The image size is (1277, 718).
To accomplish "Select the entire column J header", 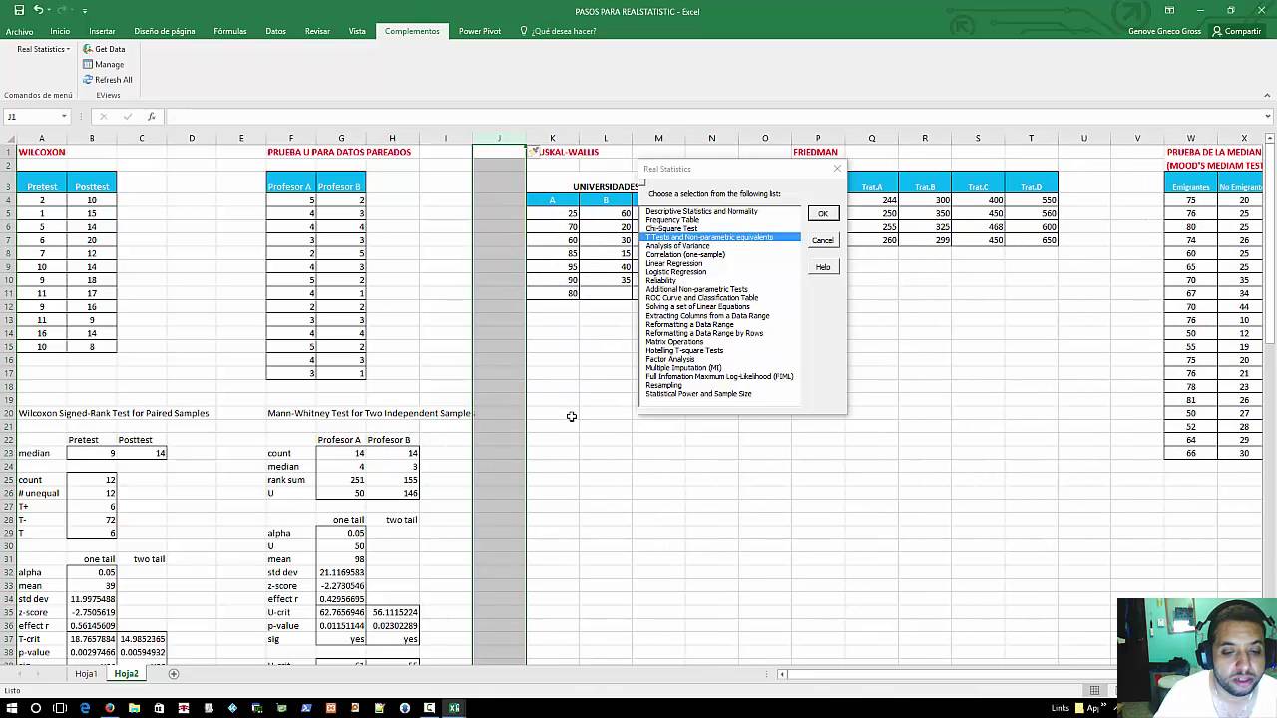I will tap(499, 138).
